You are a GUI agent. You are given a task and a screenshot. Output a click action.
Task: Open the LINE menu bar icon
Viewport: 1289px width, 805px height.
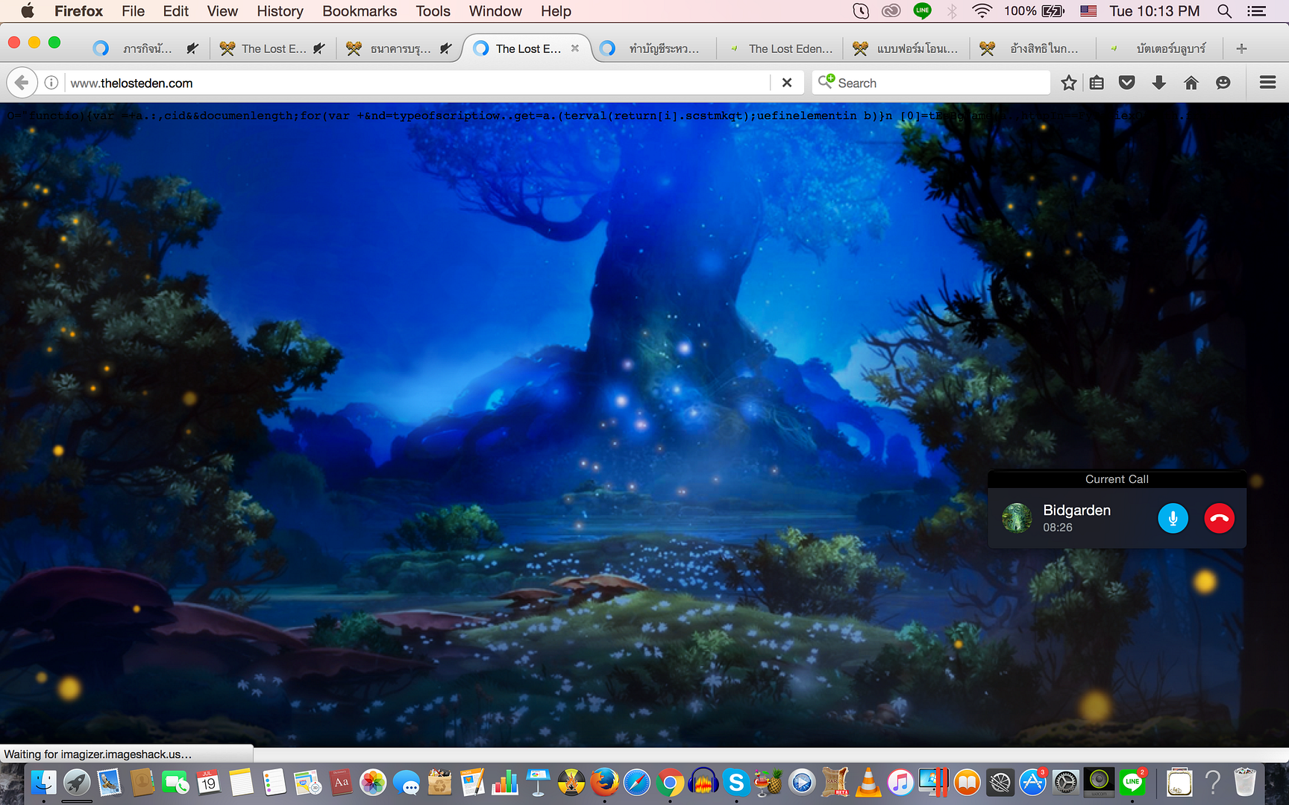[922, 10]
